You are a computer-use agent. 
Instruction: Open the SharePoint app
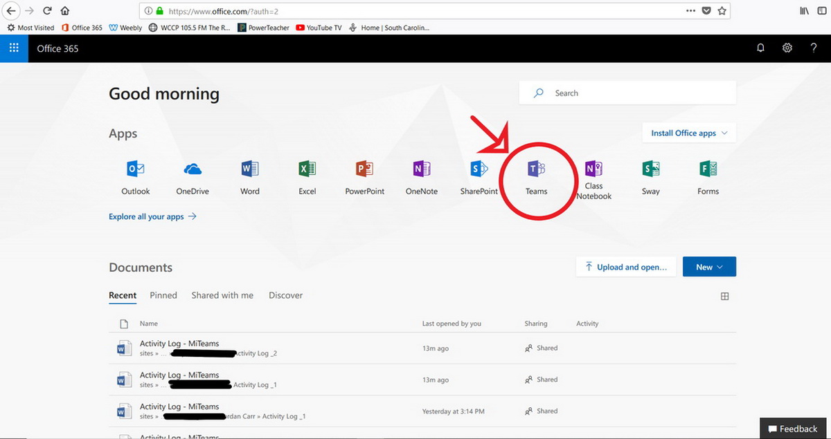(479, 178)
